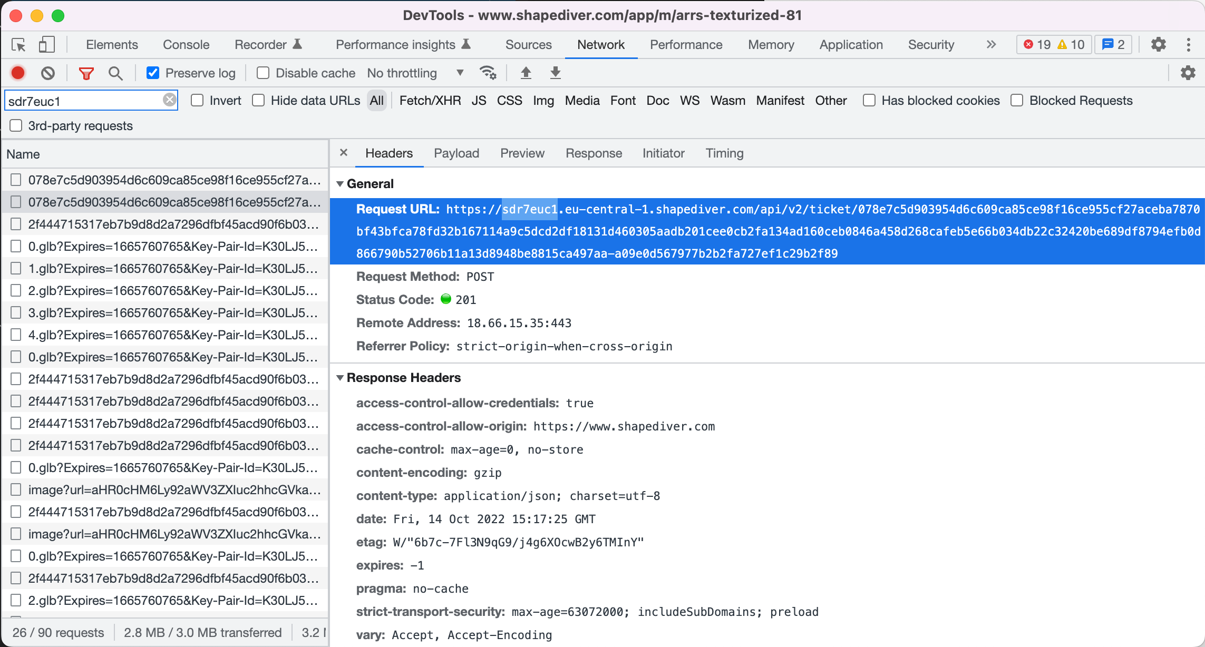Image resolution: width=1205 pixels, height=647 pixels.
Task: Open the No throttling dropdown
Action: [416, 73]
